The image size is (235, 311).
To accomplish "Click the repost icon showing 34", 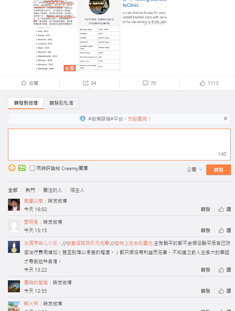I will [x=86, y=83].
